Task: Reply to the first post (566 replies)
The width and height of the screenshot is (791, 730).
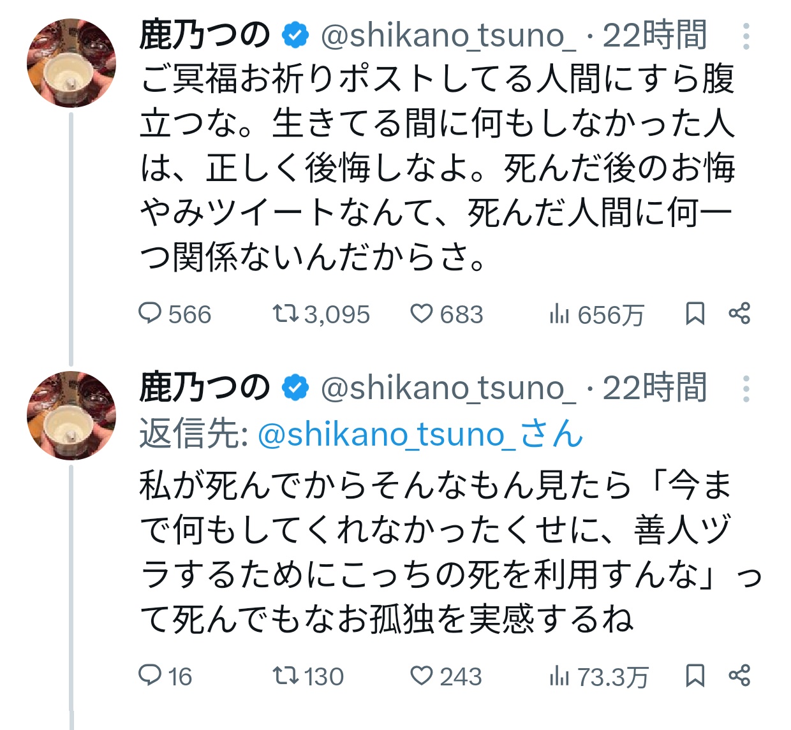Action: (x=151, y=314)
